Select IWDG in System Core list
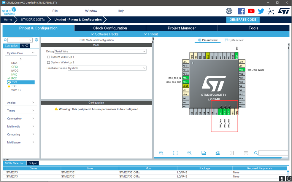Image resolution: width=292 pixels, height=182 pixels. click(x=15, y=71)
